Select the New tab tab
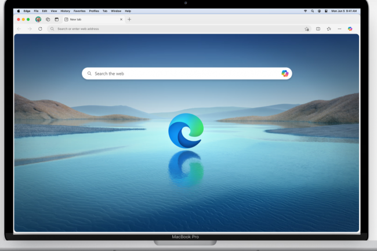 click(x=87, y=19)
